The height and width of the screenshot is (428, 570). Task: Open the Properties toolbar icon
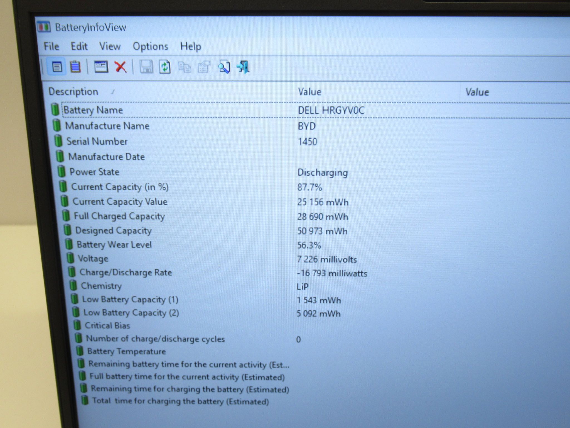click(x=204, y=67)
